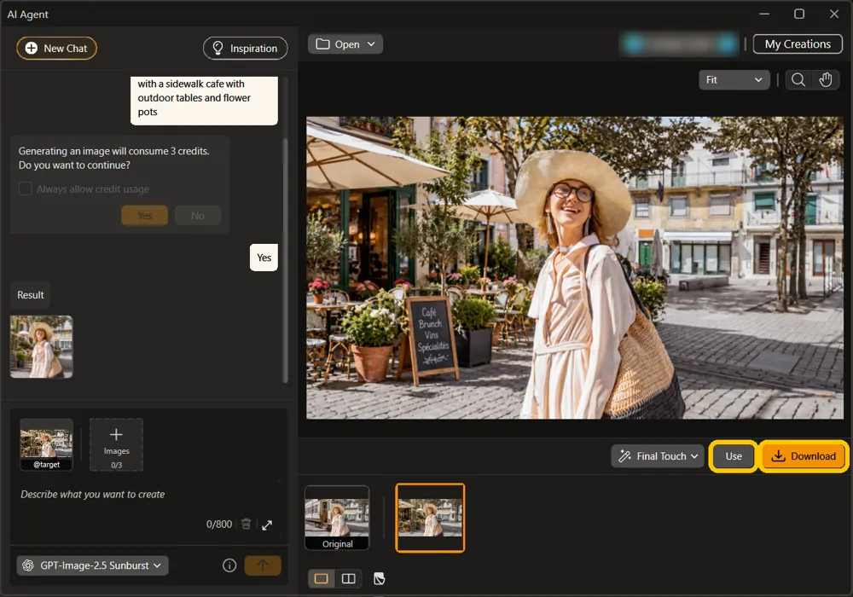
Task: Download the generated image
Action: point(804,456)
